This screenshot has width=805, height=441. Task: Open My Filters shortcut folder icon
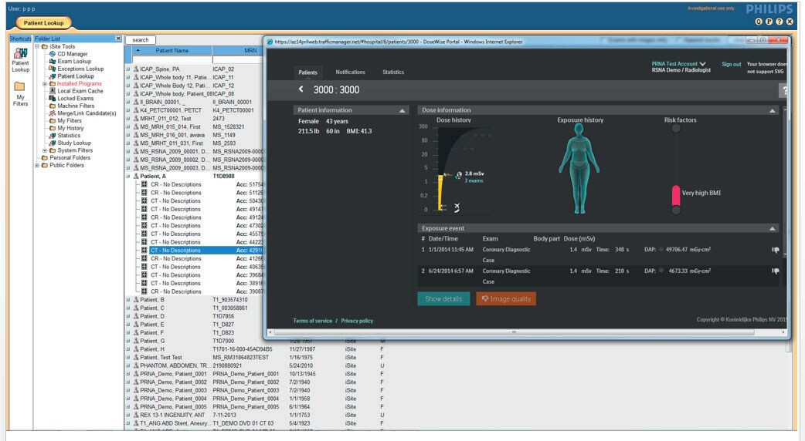pyautogui.click(x=19, y=86)
